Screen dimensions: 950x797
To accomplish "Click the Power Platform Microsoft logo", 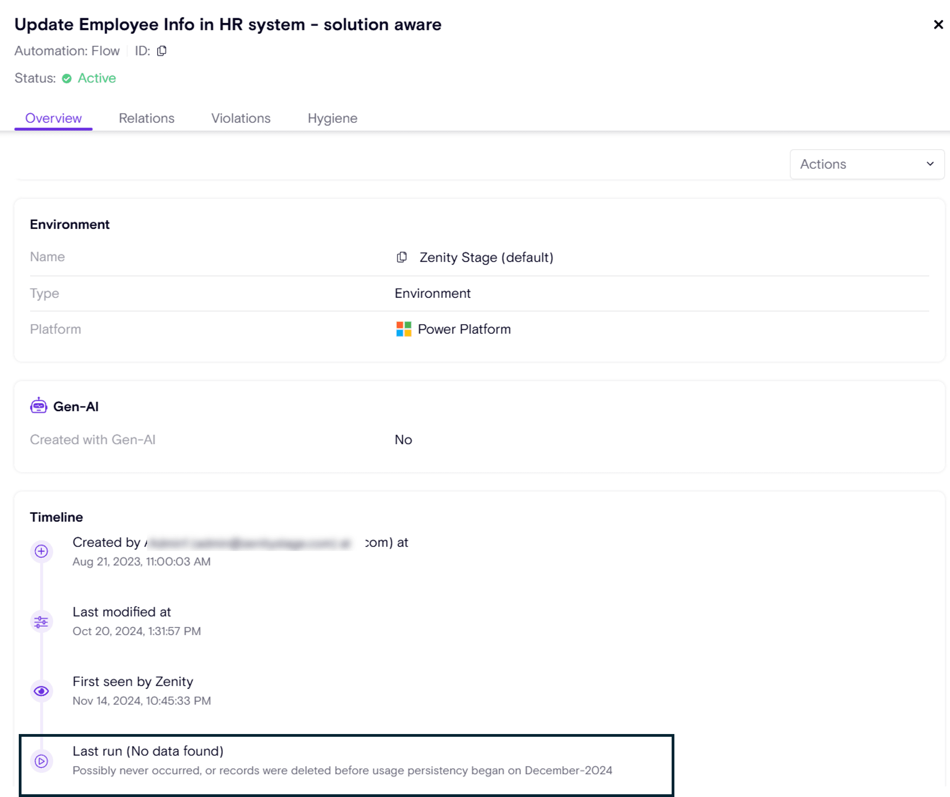I will 403,329.
